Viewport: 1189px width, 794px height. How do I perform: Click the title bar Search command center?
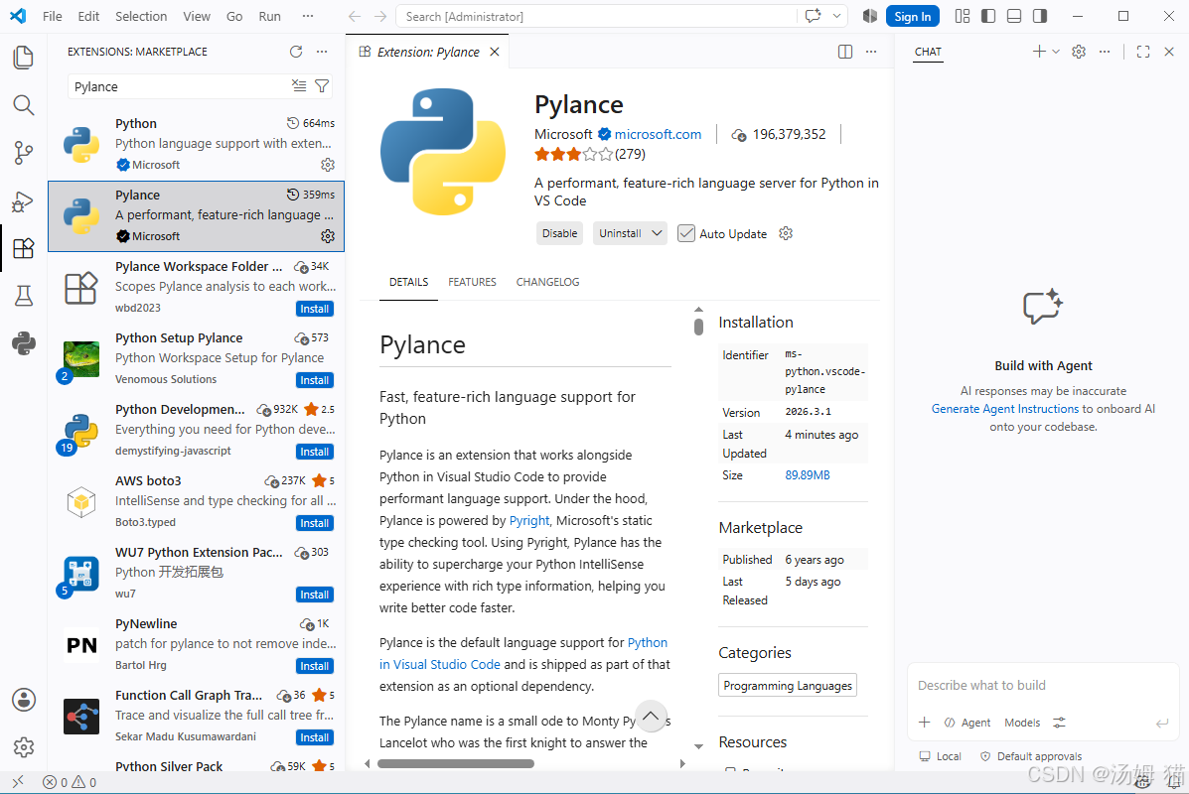point(596,16)
